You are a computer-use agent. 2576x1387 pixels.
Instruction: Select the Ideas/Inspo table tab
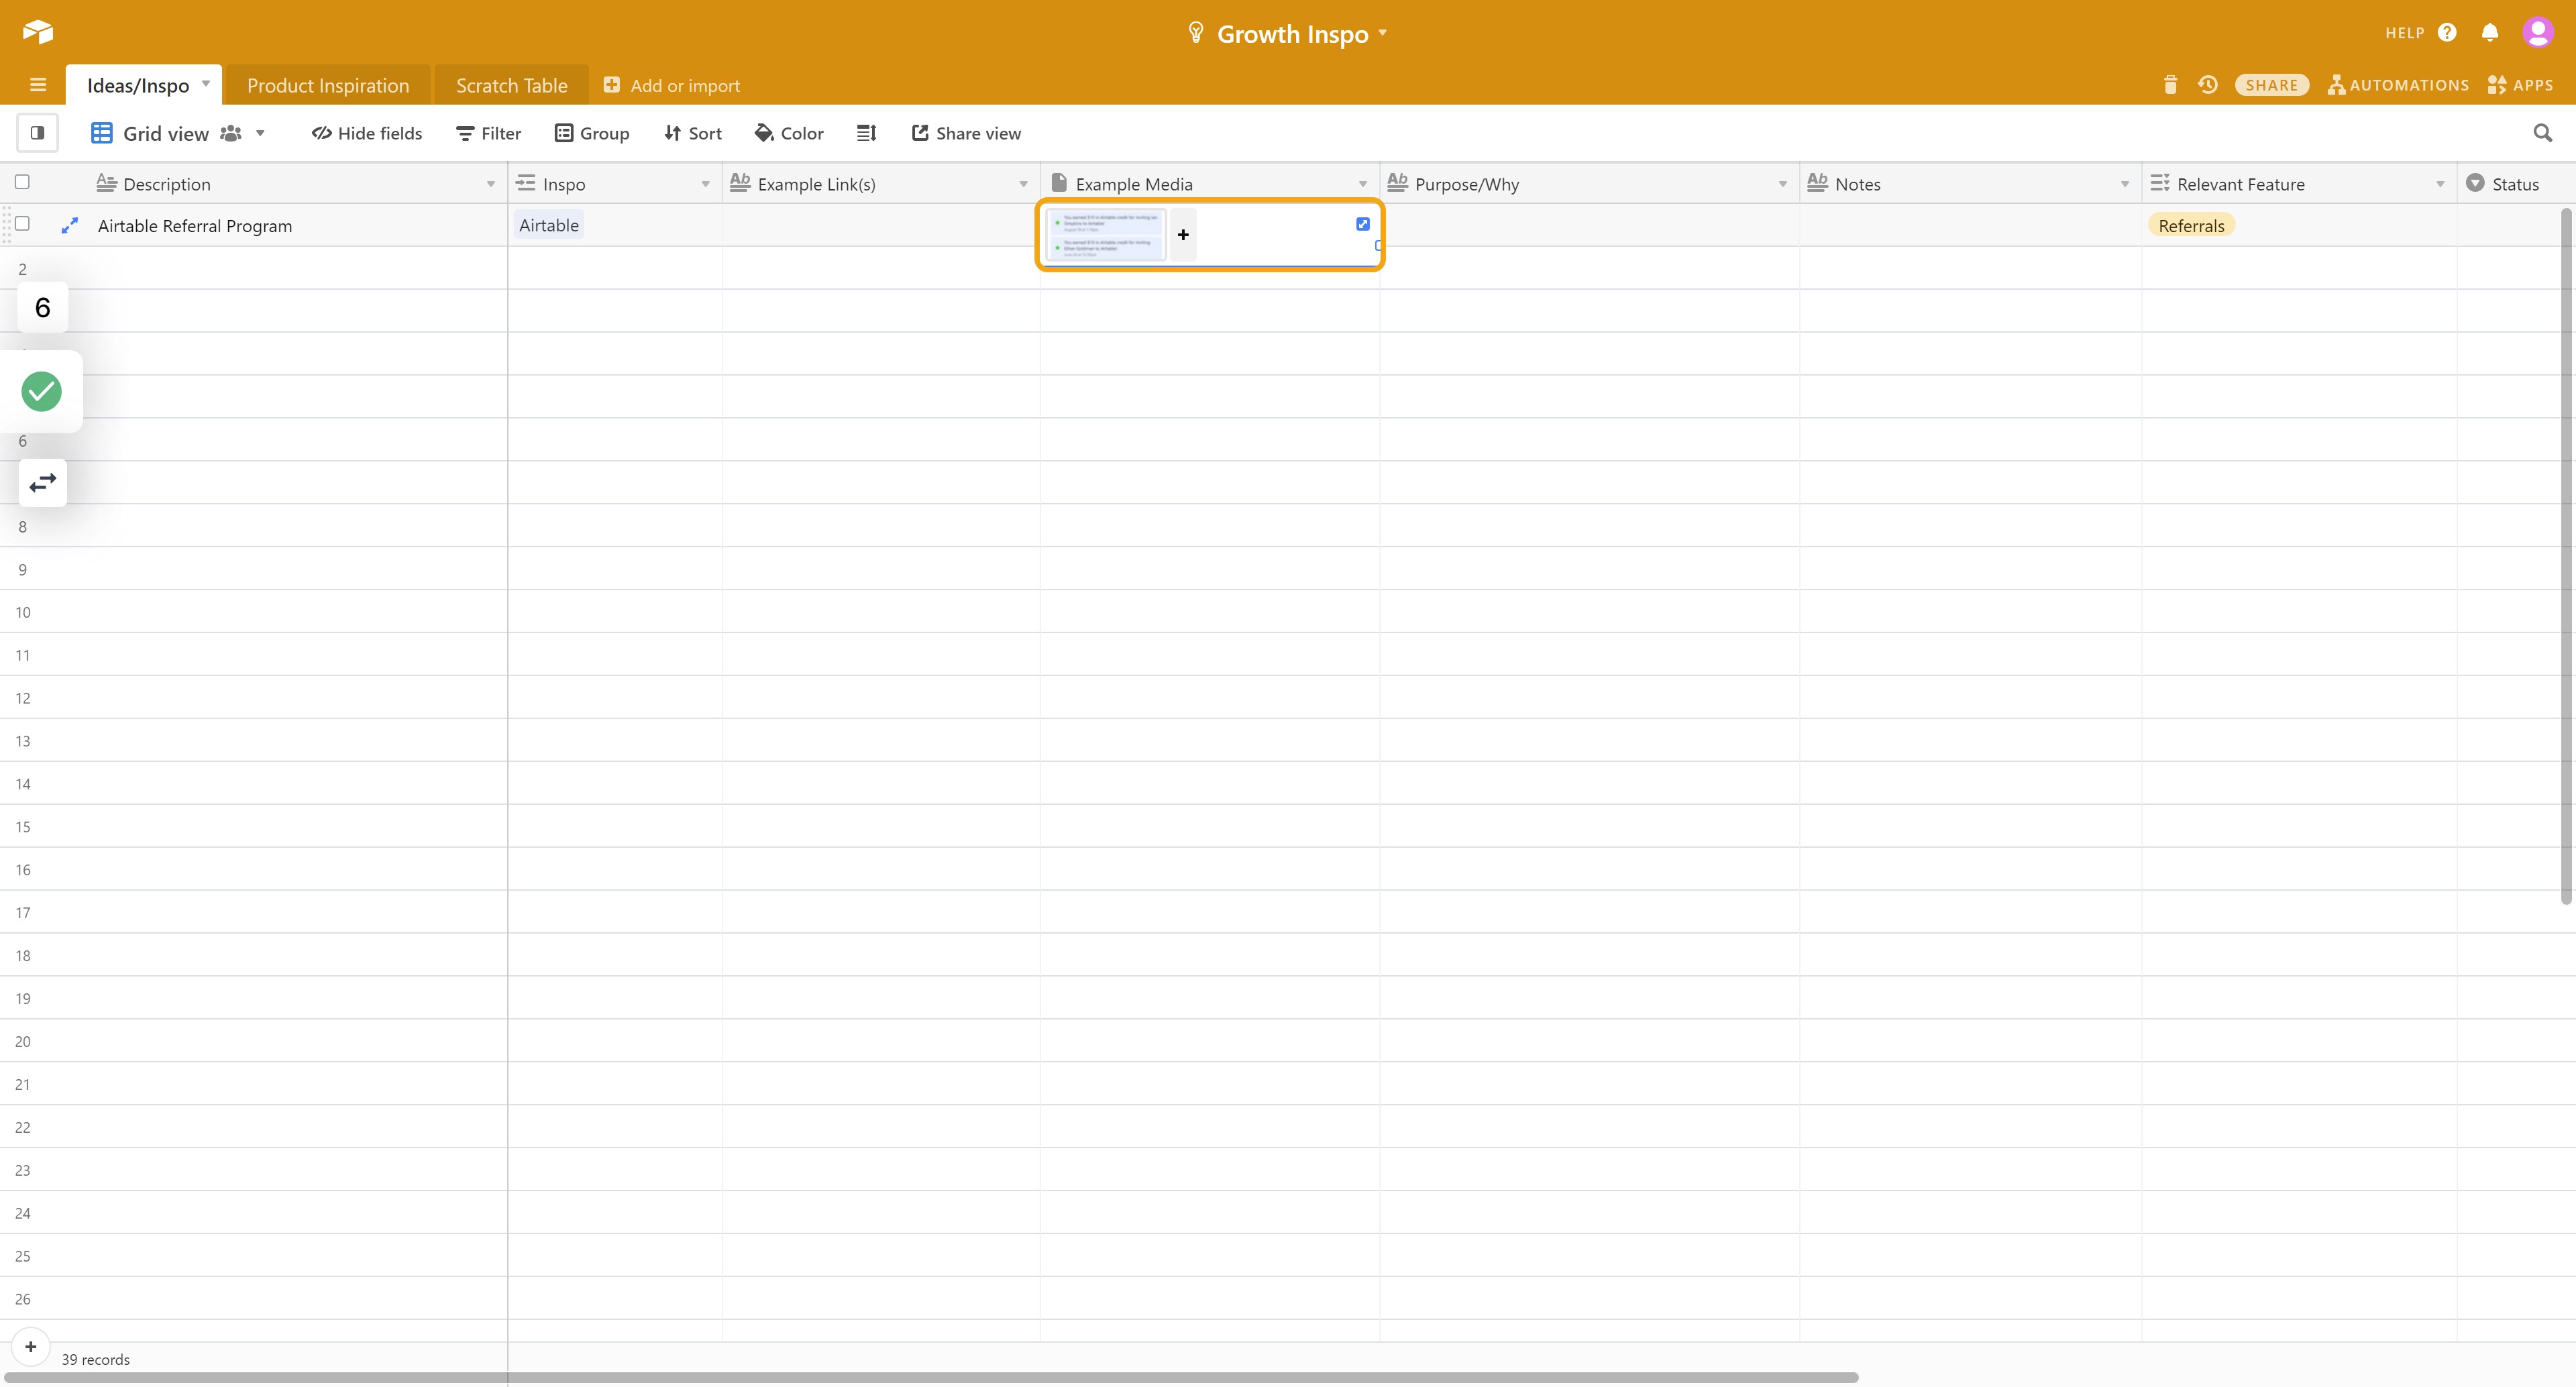click(138, 85)
